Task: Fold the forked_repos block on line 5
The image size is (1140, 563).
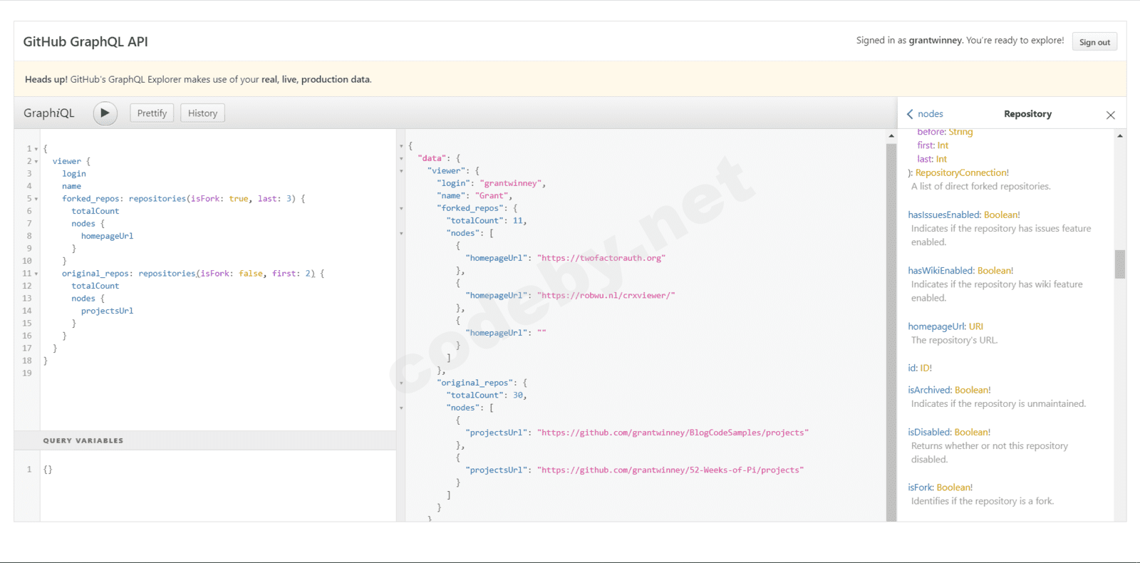Action: pyautogui.click(x=36, y=200)
